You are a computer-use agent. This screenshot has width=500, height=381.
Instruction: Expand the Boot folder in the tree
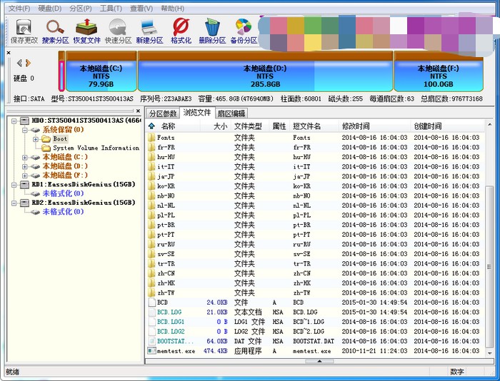point(36,139)
